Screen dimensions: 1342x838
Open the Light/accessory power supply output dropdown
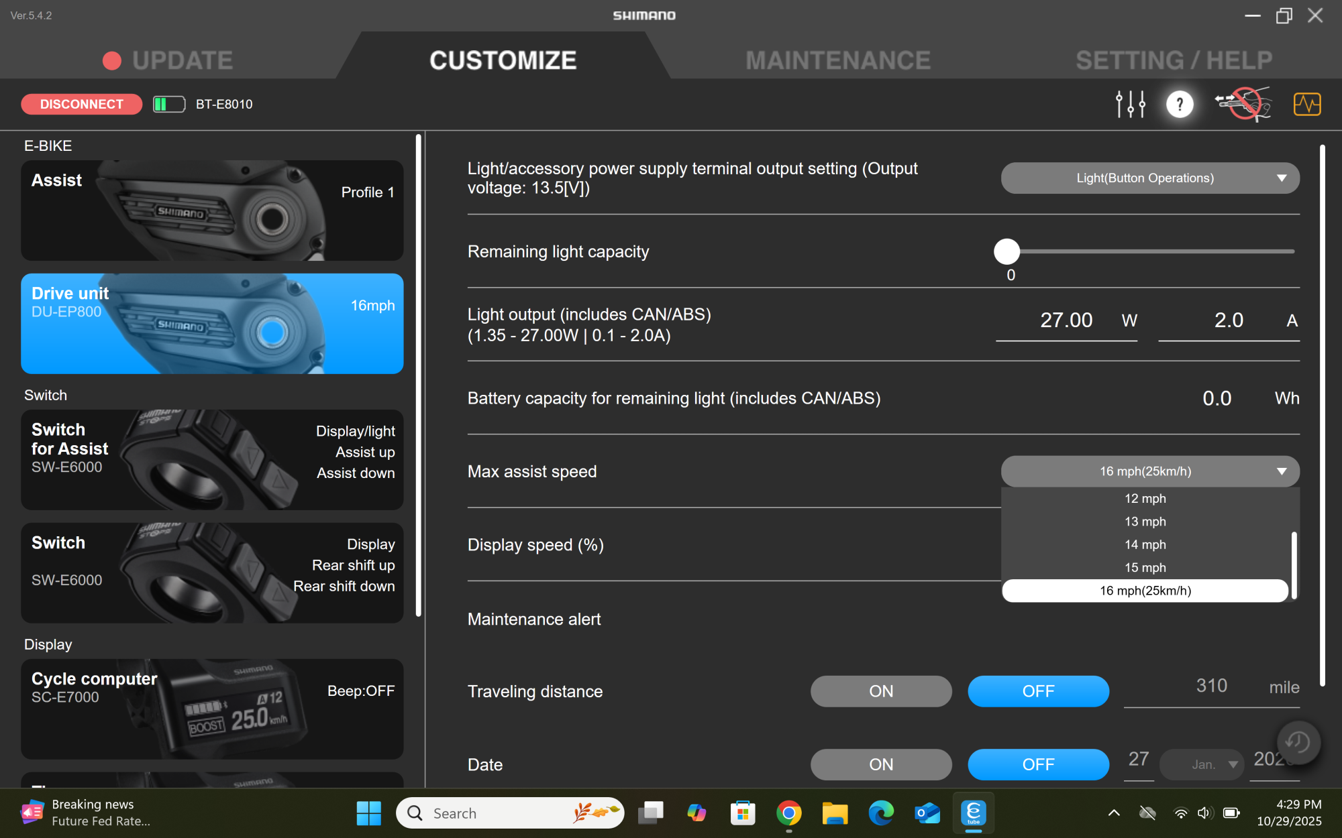pos(1150,178)
